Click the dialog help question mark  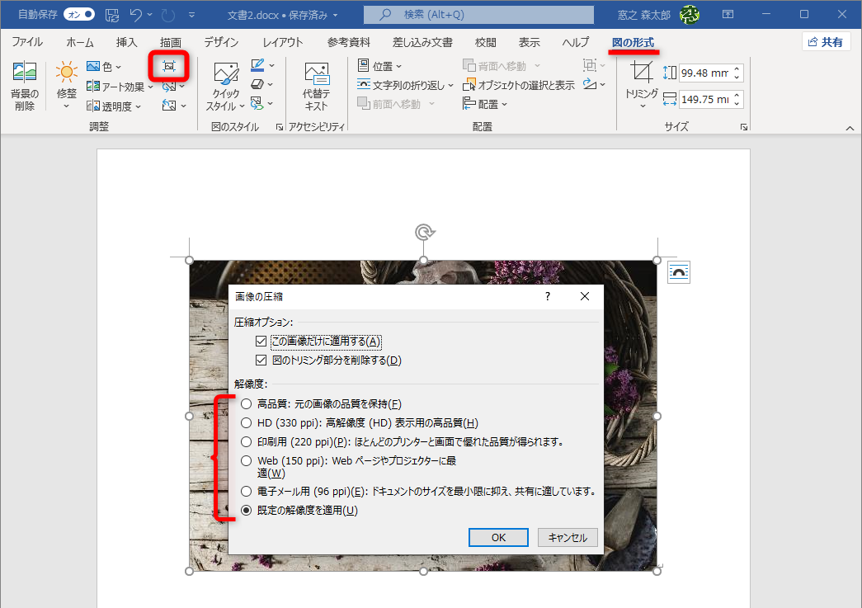pyautogui.click(x=547, y=296)
